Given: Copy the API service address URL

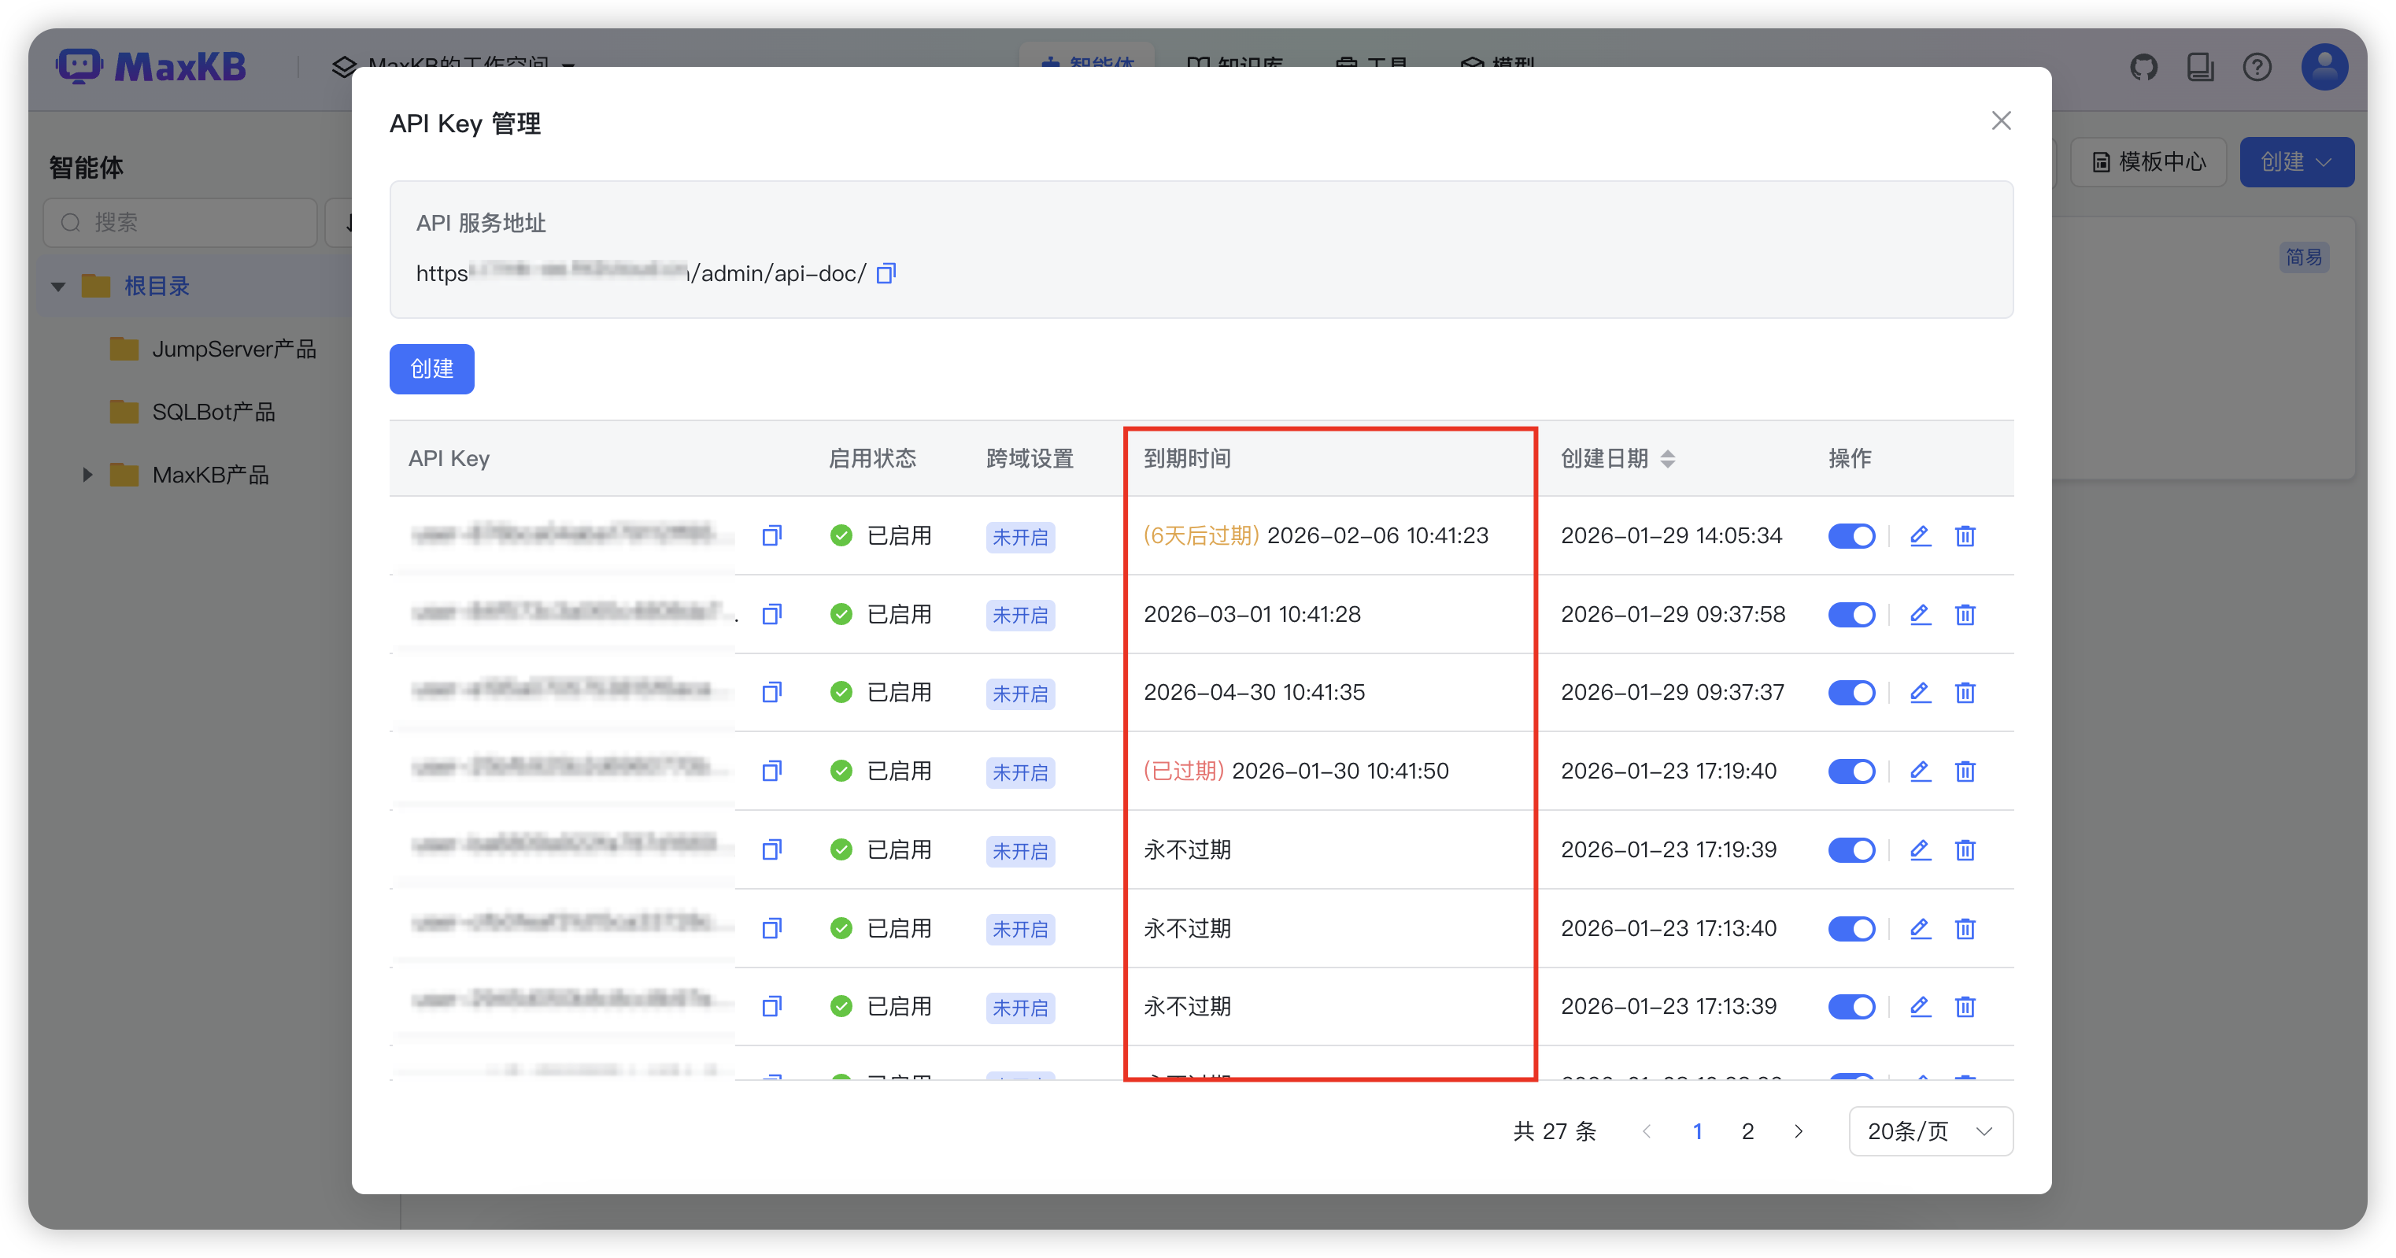Looking at the screenshot, I should [x=886, y=272].
